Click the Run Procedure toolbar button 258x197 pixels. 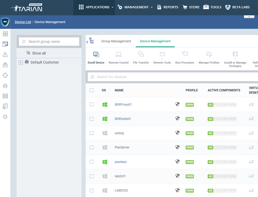pos(185,58)
